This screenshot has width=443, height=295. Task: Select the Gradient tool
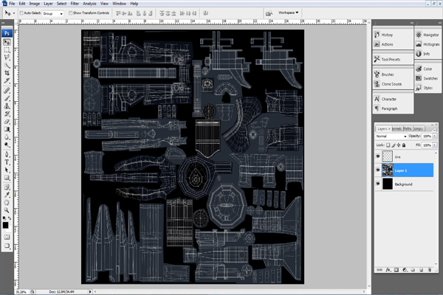(7, 129)
